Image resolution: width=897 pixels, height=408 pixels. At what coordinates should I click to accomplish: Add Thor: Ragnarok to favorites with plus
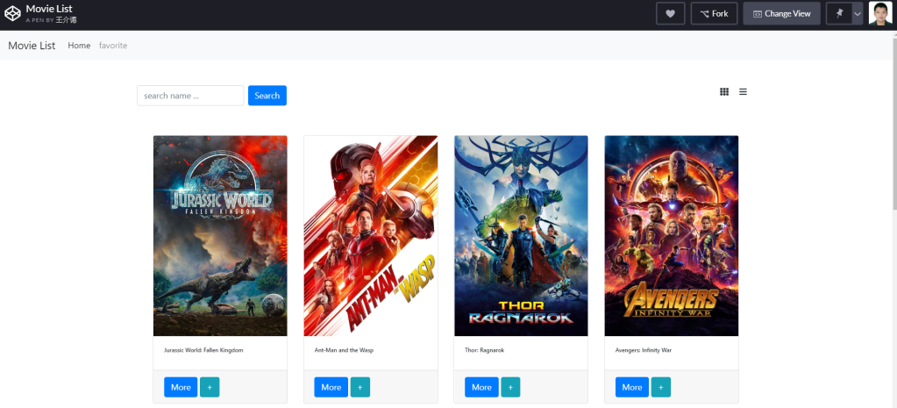click(510, 387)
